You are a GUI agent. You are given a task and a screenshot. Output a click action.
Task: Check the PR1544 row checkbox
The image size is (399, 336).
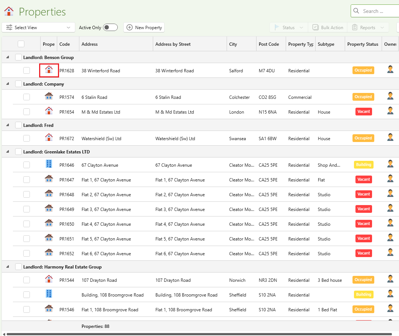(27, 280)
